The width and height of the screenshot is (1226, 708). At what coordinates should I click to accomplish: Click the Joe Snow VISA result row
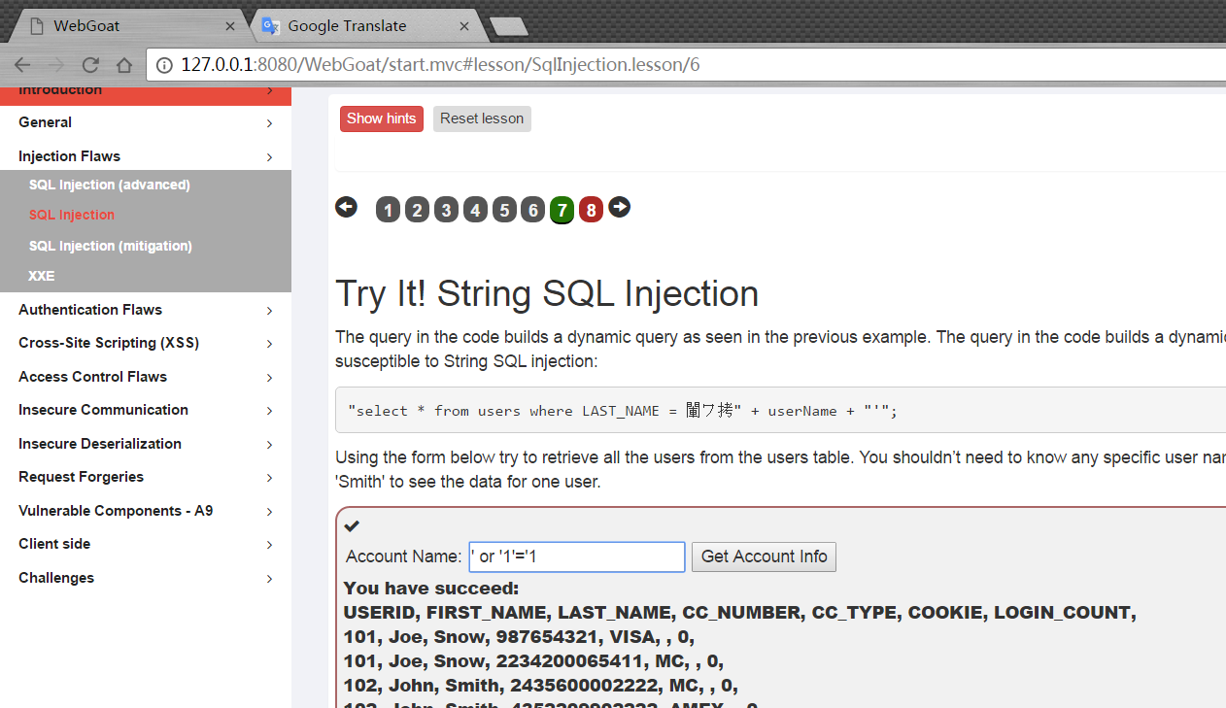click(519, 637)
